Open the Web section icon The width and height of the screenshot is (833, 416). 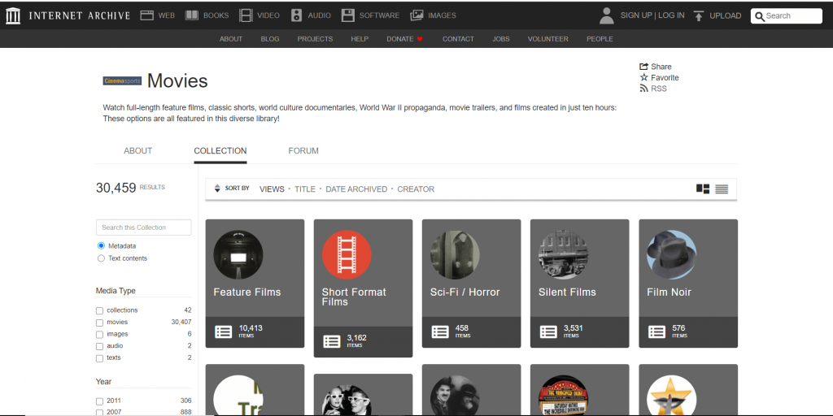pos(147,15)
